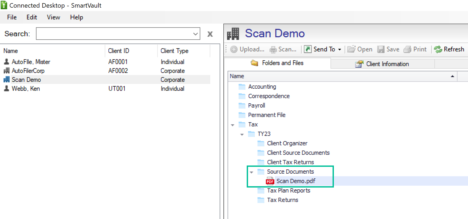Switch to the Folders and Files tab

(x=277, y=63)
